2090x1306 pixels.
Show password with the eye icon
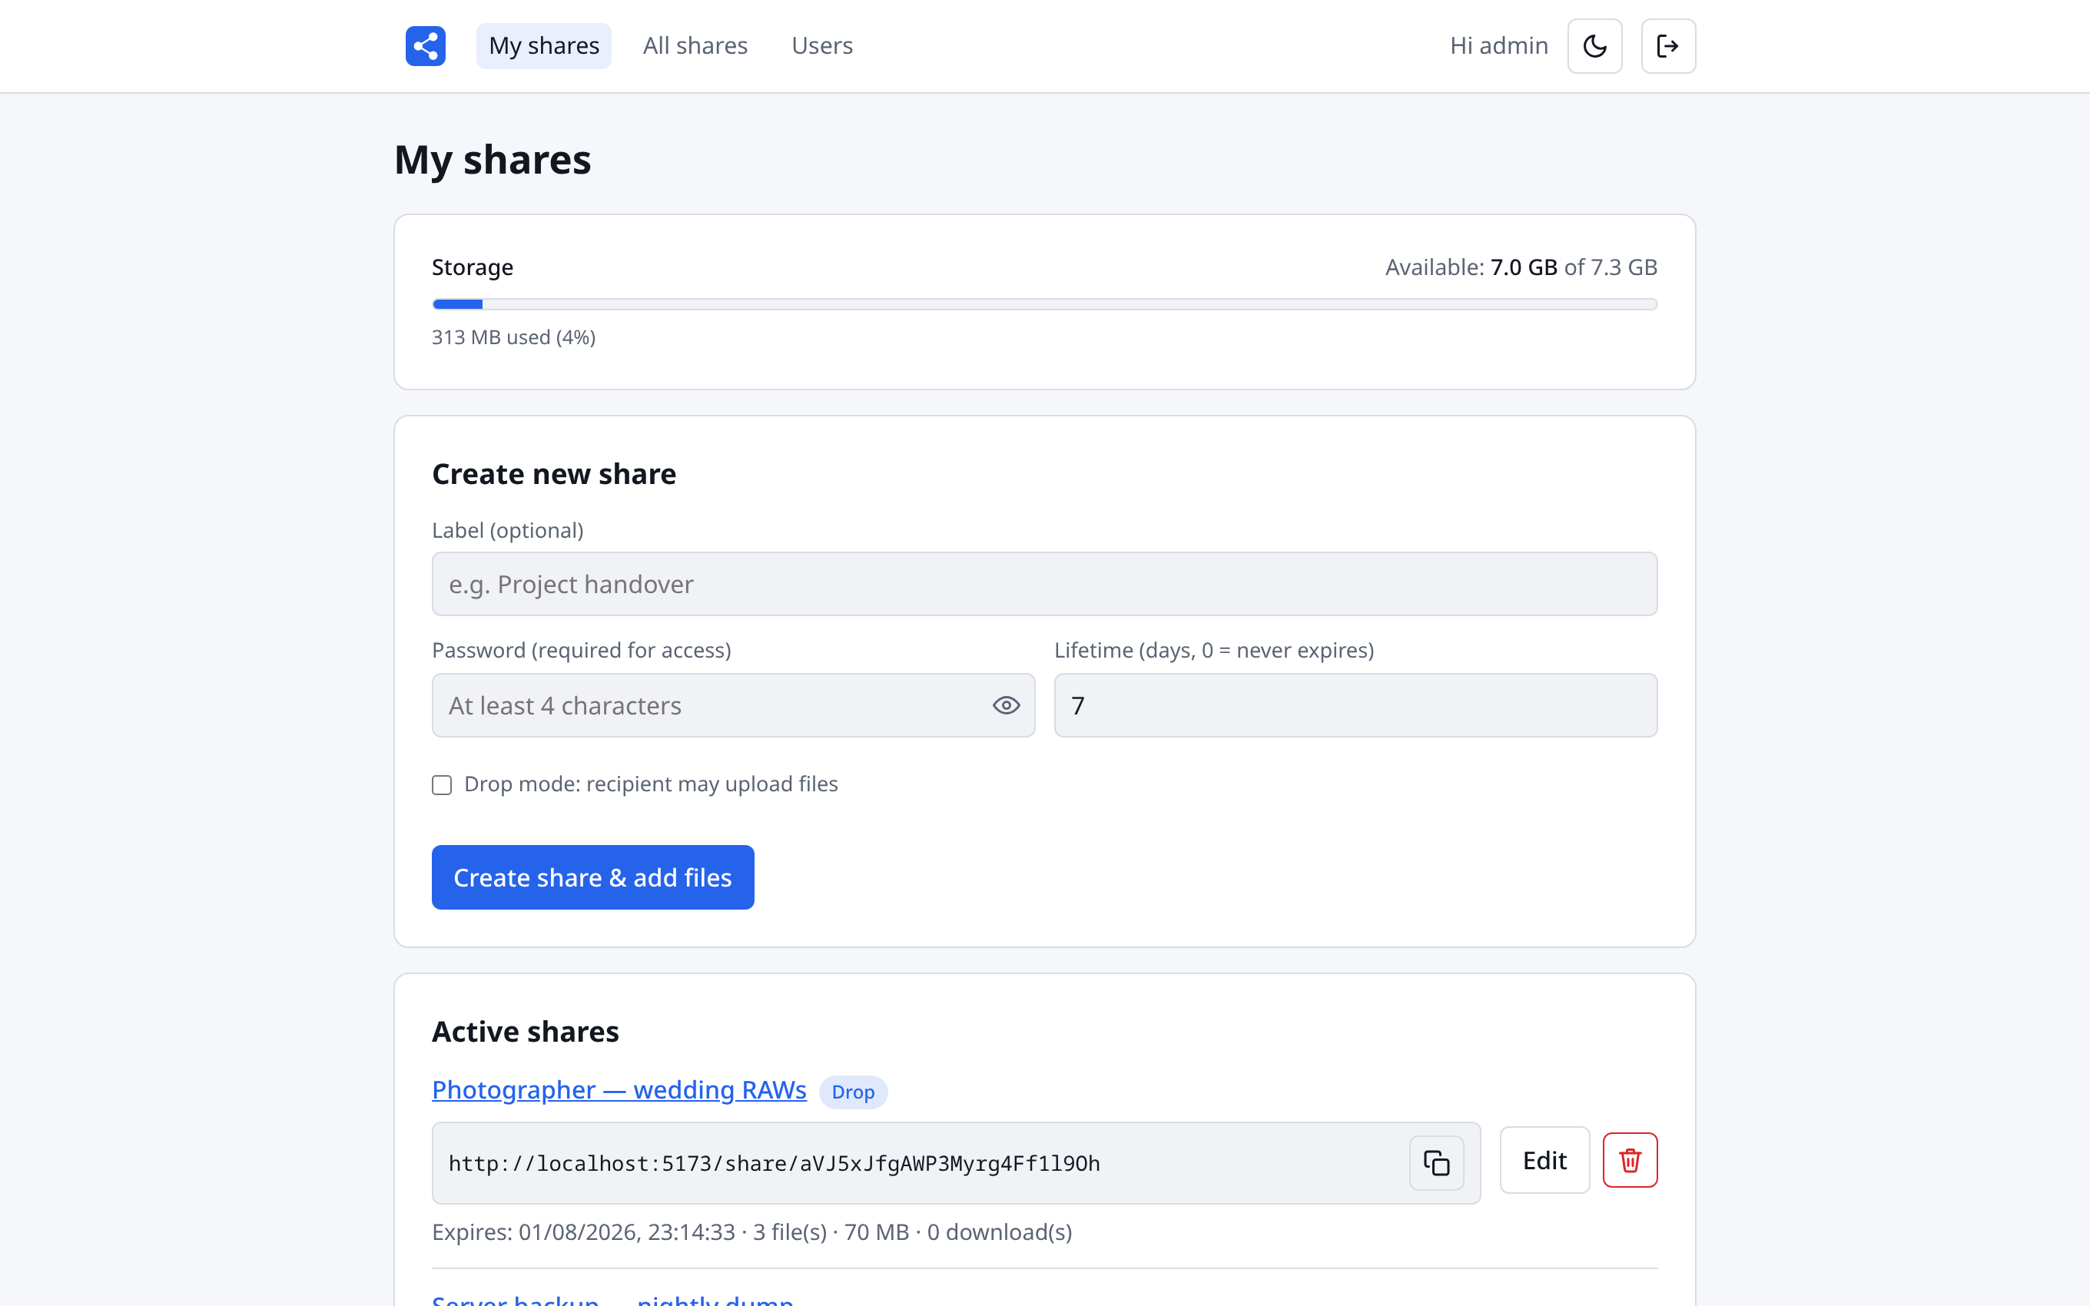1005,706
